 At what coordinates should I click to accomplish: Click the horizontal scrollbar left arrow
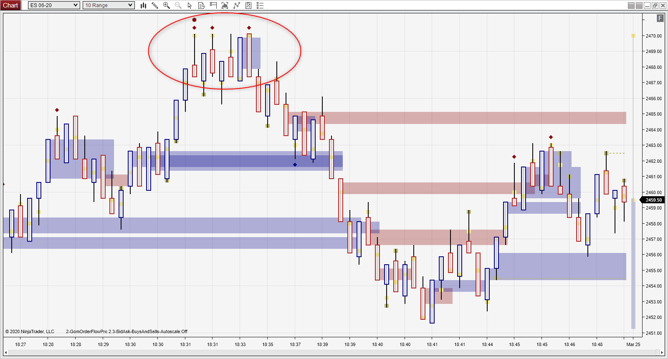[x=6, y=353]
